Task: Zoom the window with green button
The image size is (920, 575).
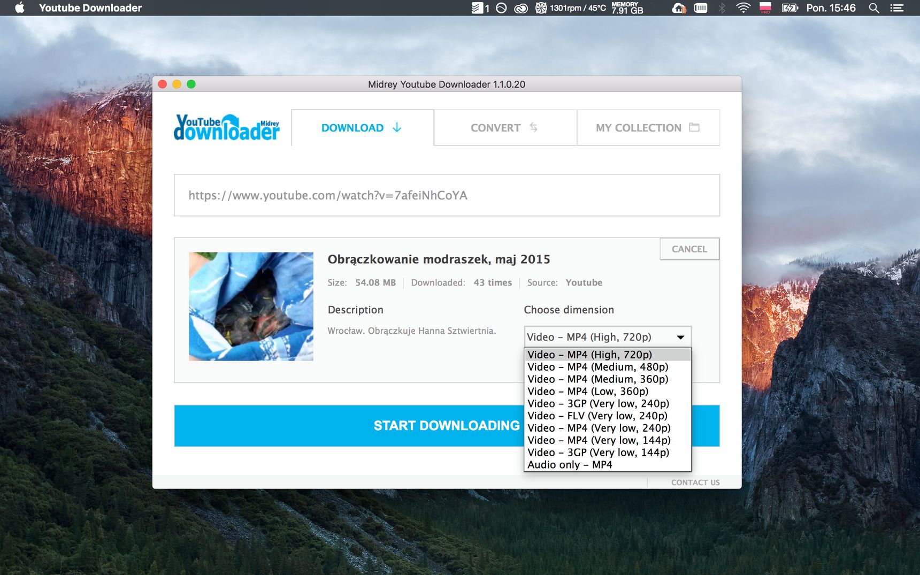Action: click(x=191, y=84)
